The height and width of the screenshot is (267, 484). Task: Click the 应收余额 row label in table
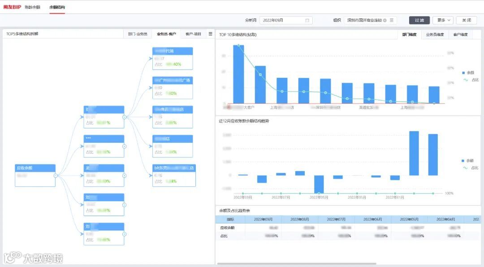pos(227,228)
